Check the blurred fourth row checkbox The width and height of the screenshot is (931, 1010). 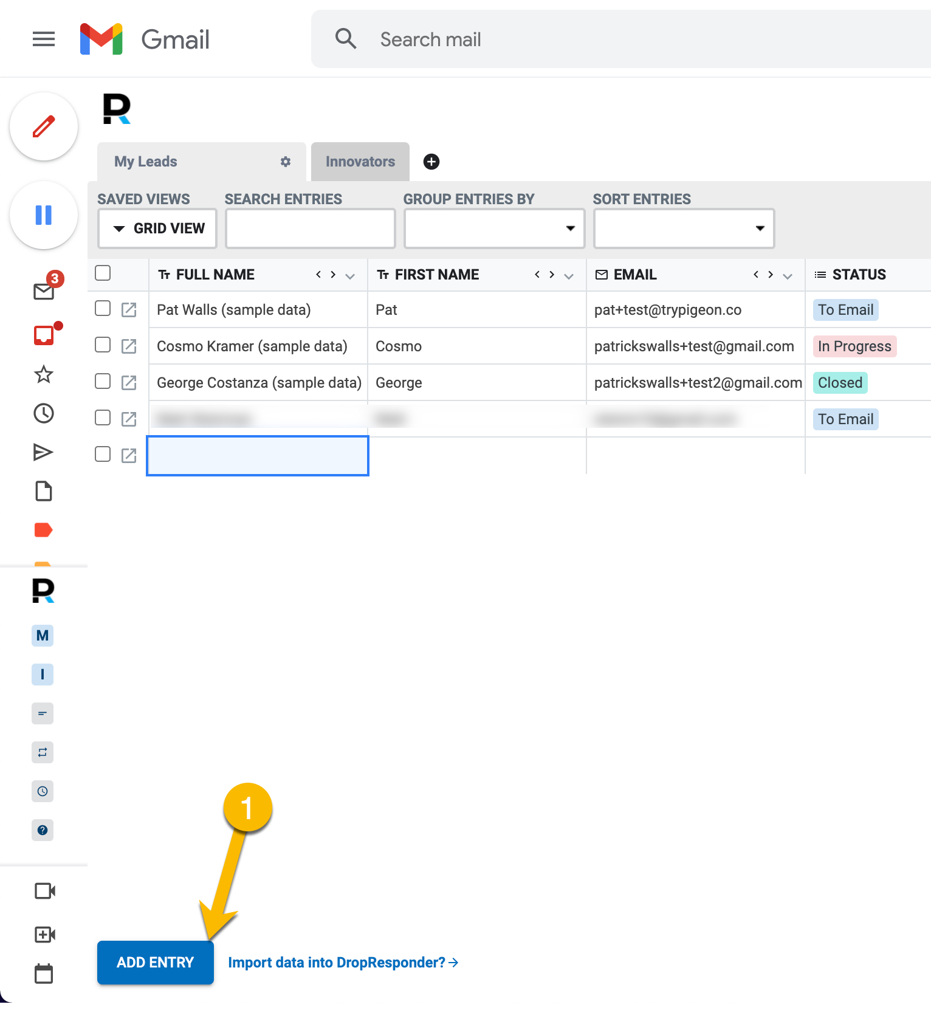click(x=103, y=418)
